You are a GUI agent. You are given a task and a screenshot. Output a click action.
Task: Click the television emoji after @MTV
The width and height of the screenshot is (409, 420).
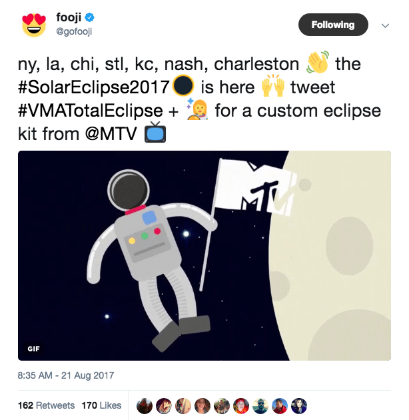[155, 133]
